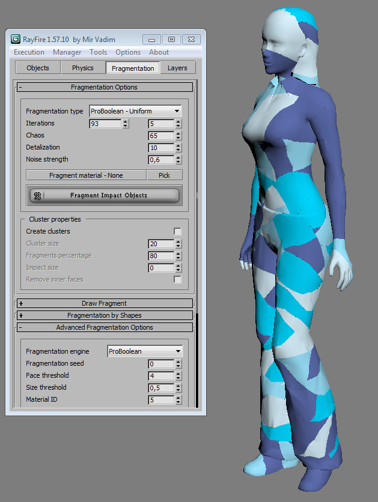This screenshot has width=378, height=502.
Task: Click the Fragments percentage value field
Action: (x=161, y=256)
